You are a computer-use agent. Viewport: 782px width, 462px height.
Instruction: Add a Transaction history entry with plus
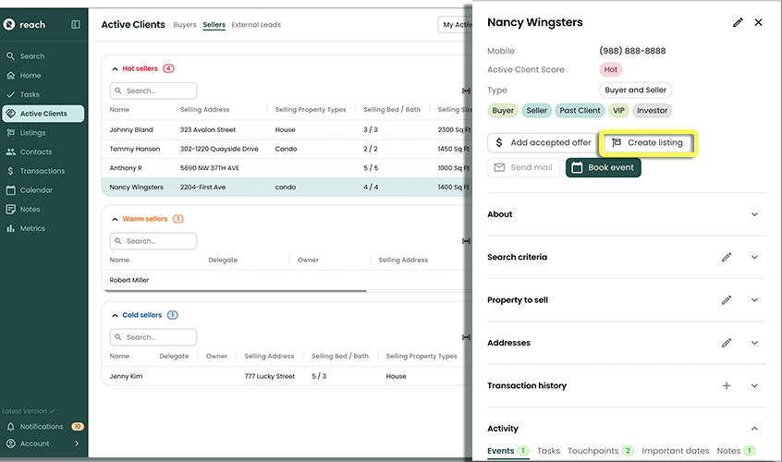click(727, 386)
